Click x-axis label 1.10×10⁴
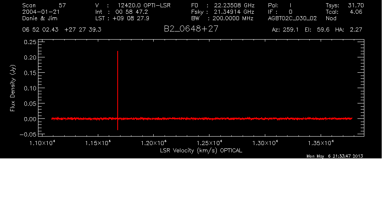 click(x=42, y=143)
